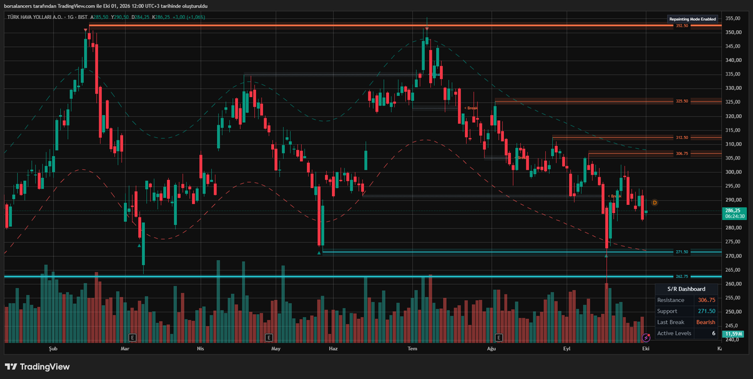Click the 355,00 price axis label
This screenshot has width=753, height=379.
pos(734,19)
